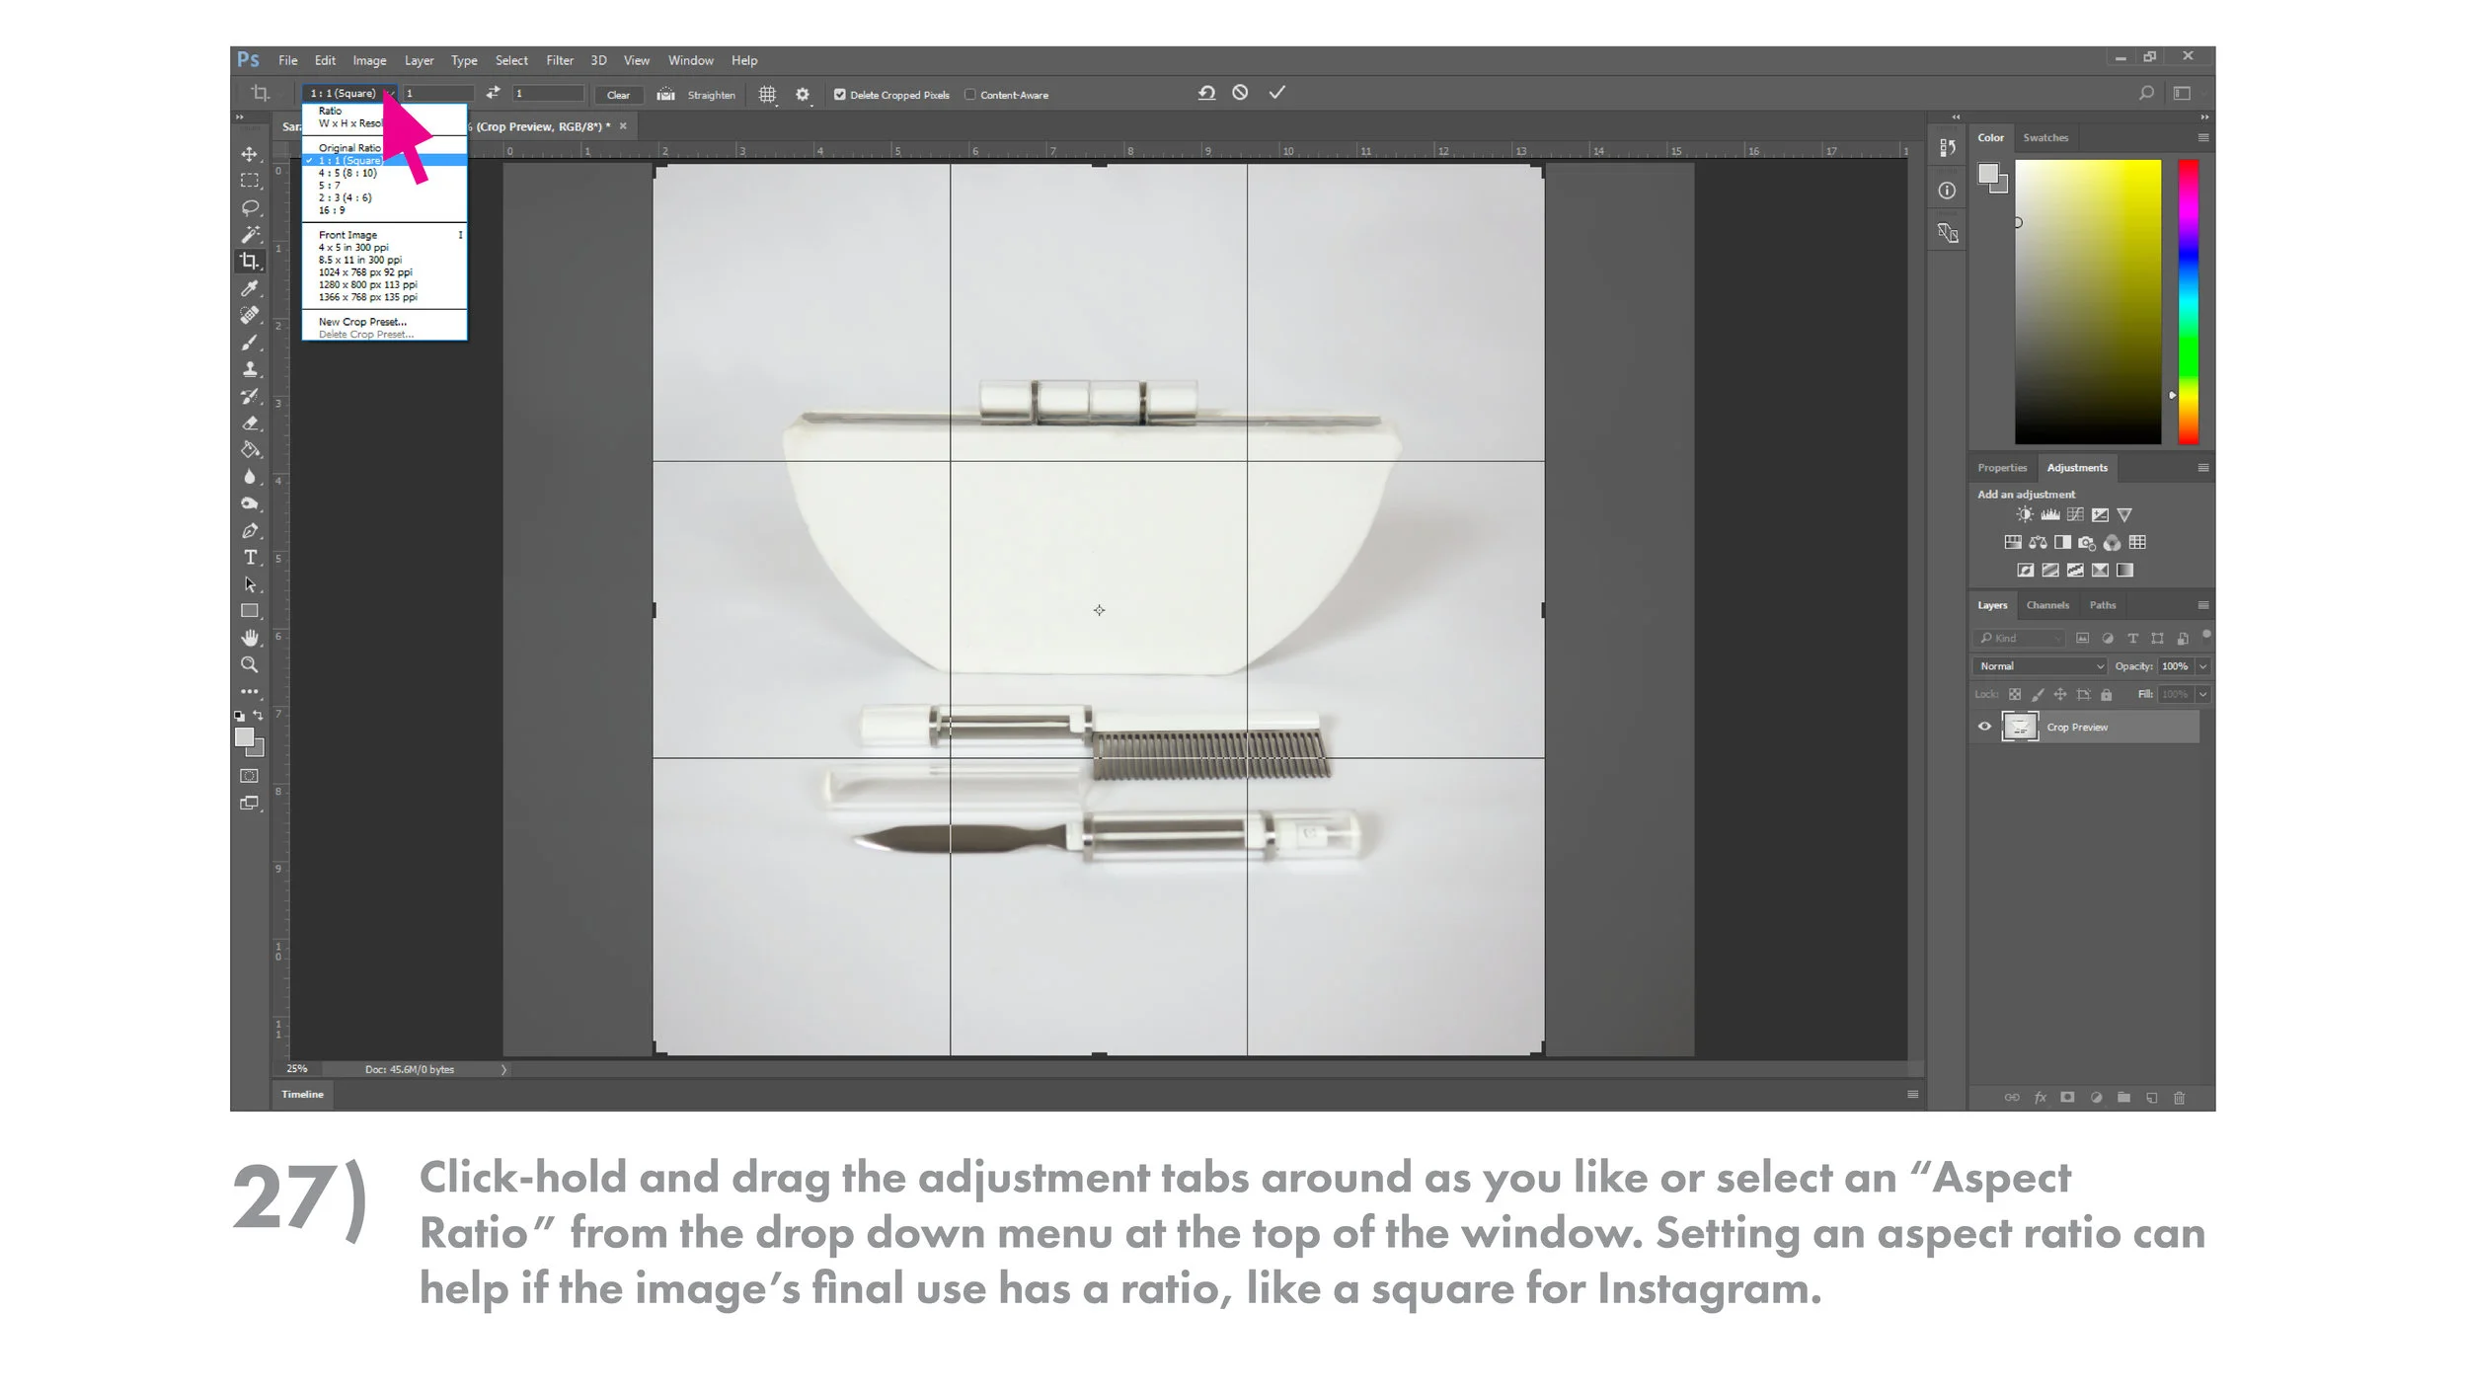Open the Opacity slider dropdown arrow
The width and height of the screenshot is (2468, 1388).
[x=2202, y=666]
